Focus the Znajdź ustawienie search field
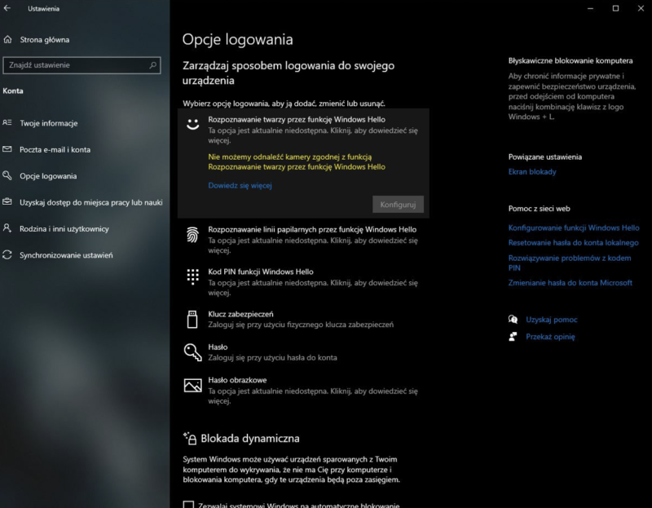 [73, 64]
